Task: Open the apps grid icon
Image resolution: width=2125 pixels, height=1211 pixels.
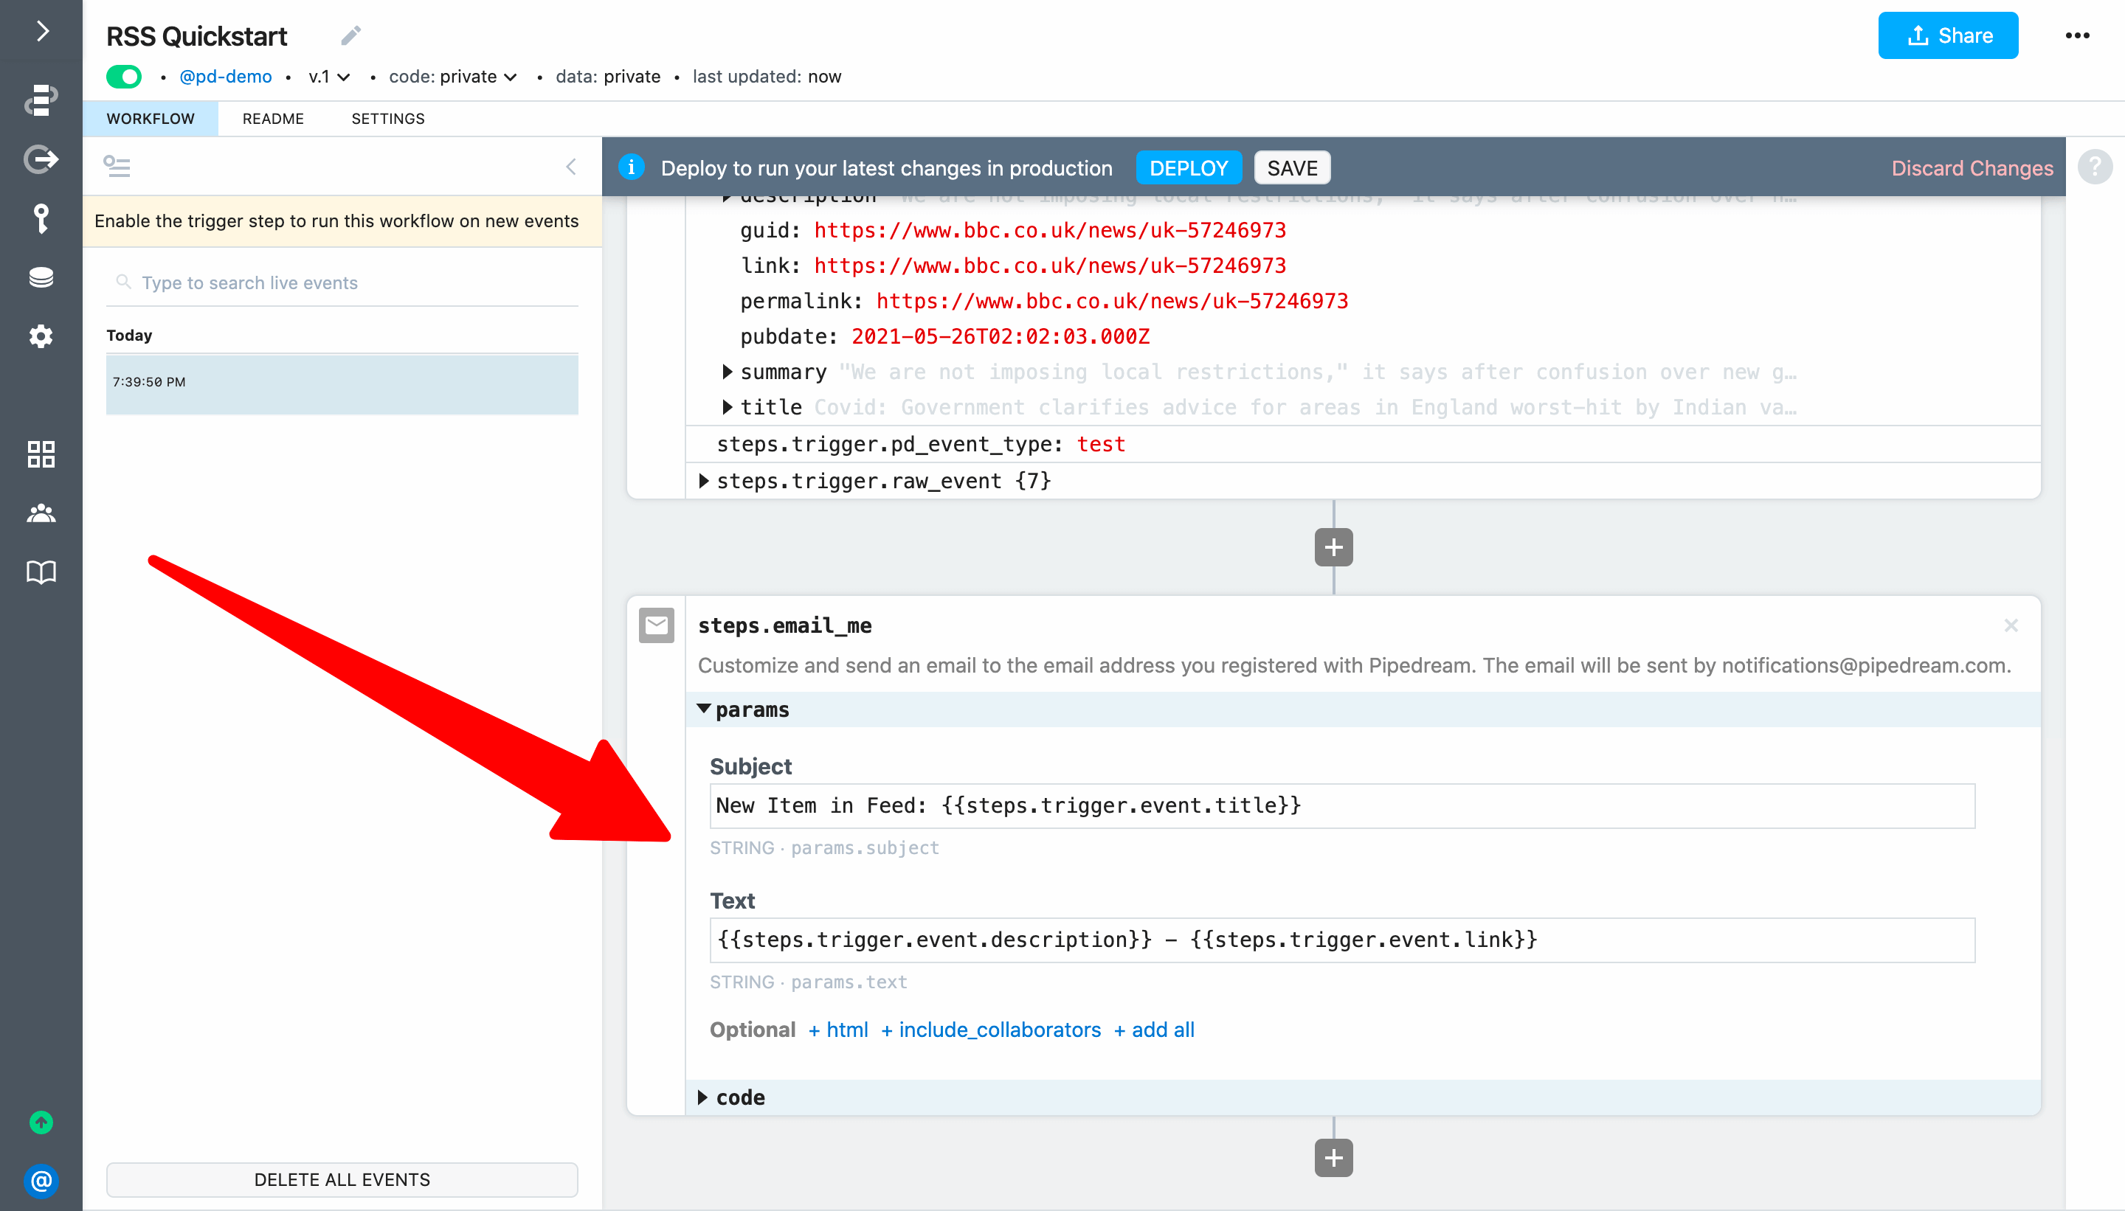Action: point(41,454)
